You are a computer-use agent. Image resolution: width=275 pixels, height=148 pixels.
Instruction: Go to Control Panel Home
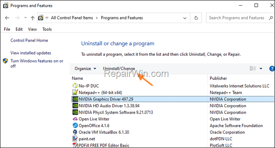tap(29, 40)
